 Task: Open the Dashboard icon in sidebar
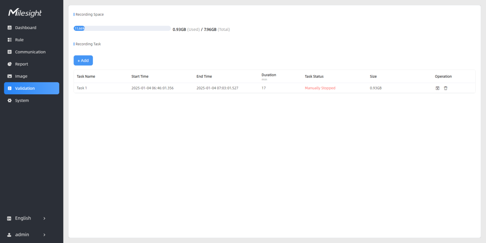pos(10,28)
